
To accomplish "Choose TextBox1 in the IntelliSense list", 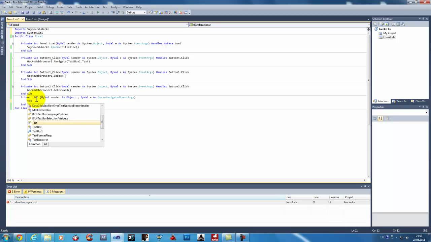I will pos(64,131).
